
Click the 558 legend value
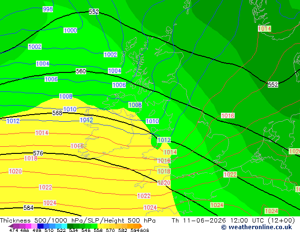pos(98,230)
